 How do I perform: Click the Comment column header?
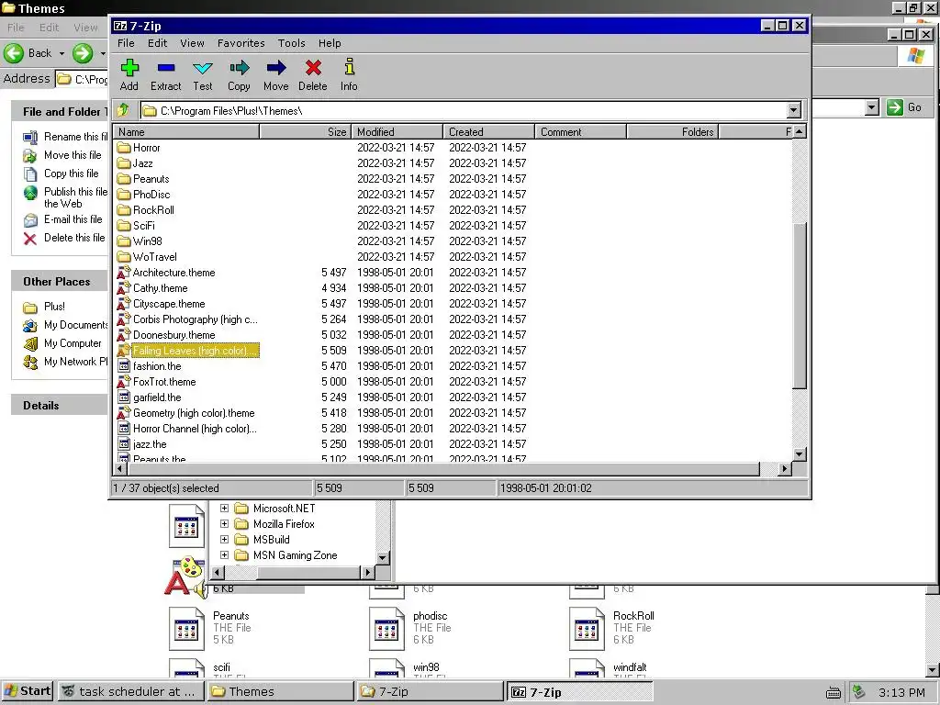(580, 132)
